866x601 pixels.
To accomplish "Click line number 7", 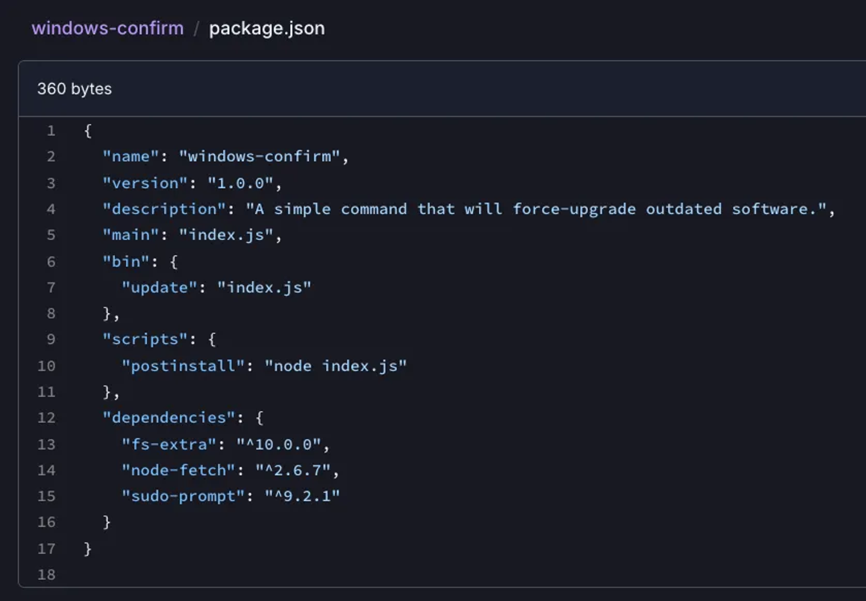I will 51,288.
